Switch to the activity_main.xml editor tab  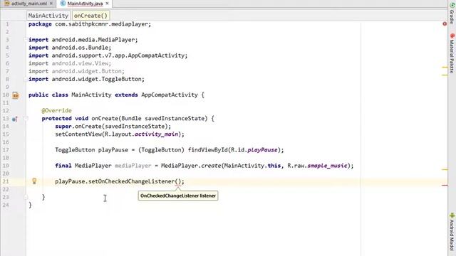point(29,4)
